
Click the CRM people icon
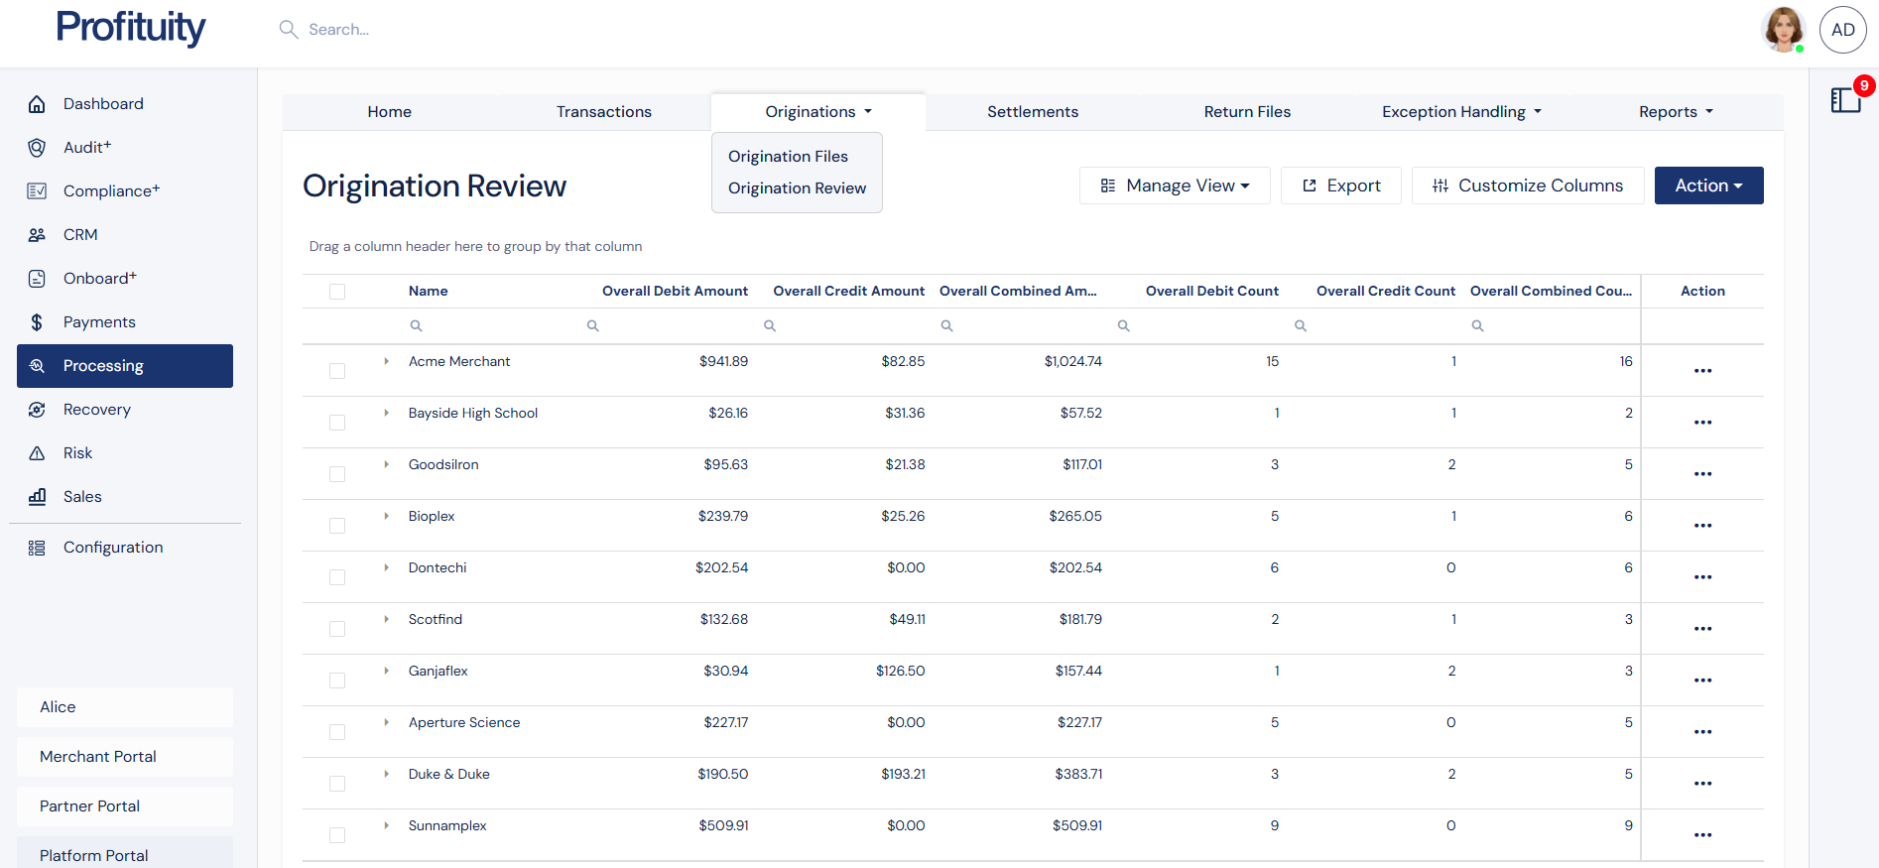[x=37, y=235]
